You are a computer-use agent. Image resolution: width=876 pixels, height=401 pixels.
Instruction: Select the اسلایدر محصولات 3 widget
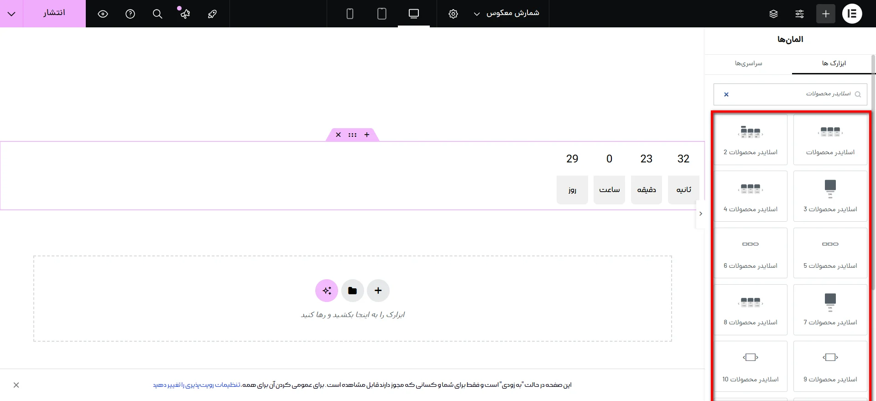click(830, 196)
